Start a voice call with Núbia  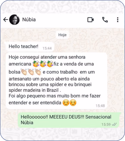point(105,20)
